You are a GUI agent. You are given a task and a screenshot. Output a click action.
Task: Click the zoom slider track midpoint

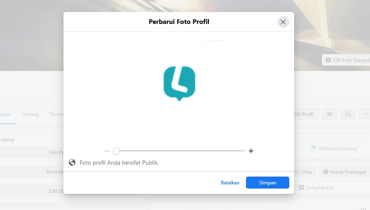click(180, 151)
